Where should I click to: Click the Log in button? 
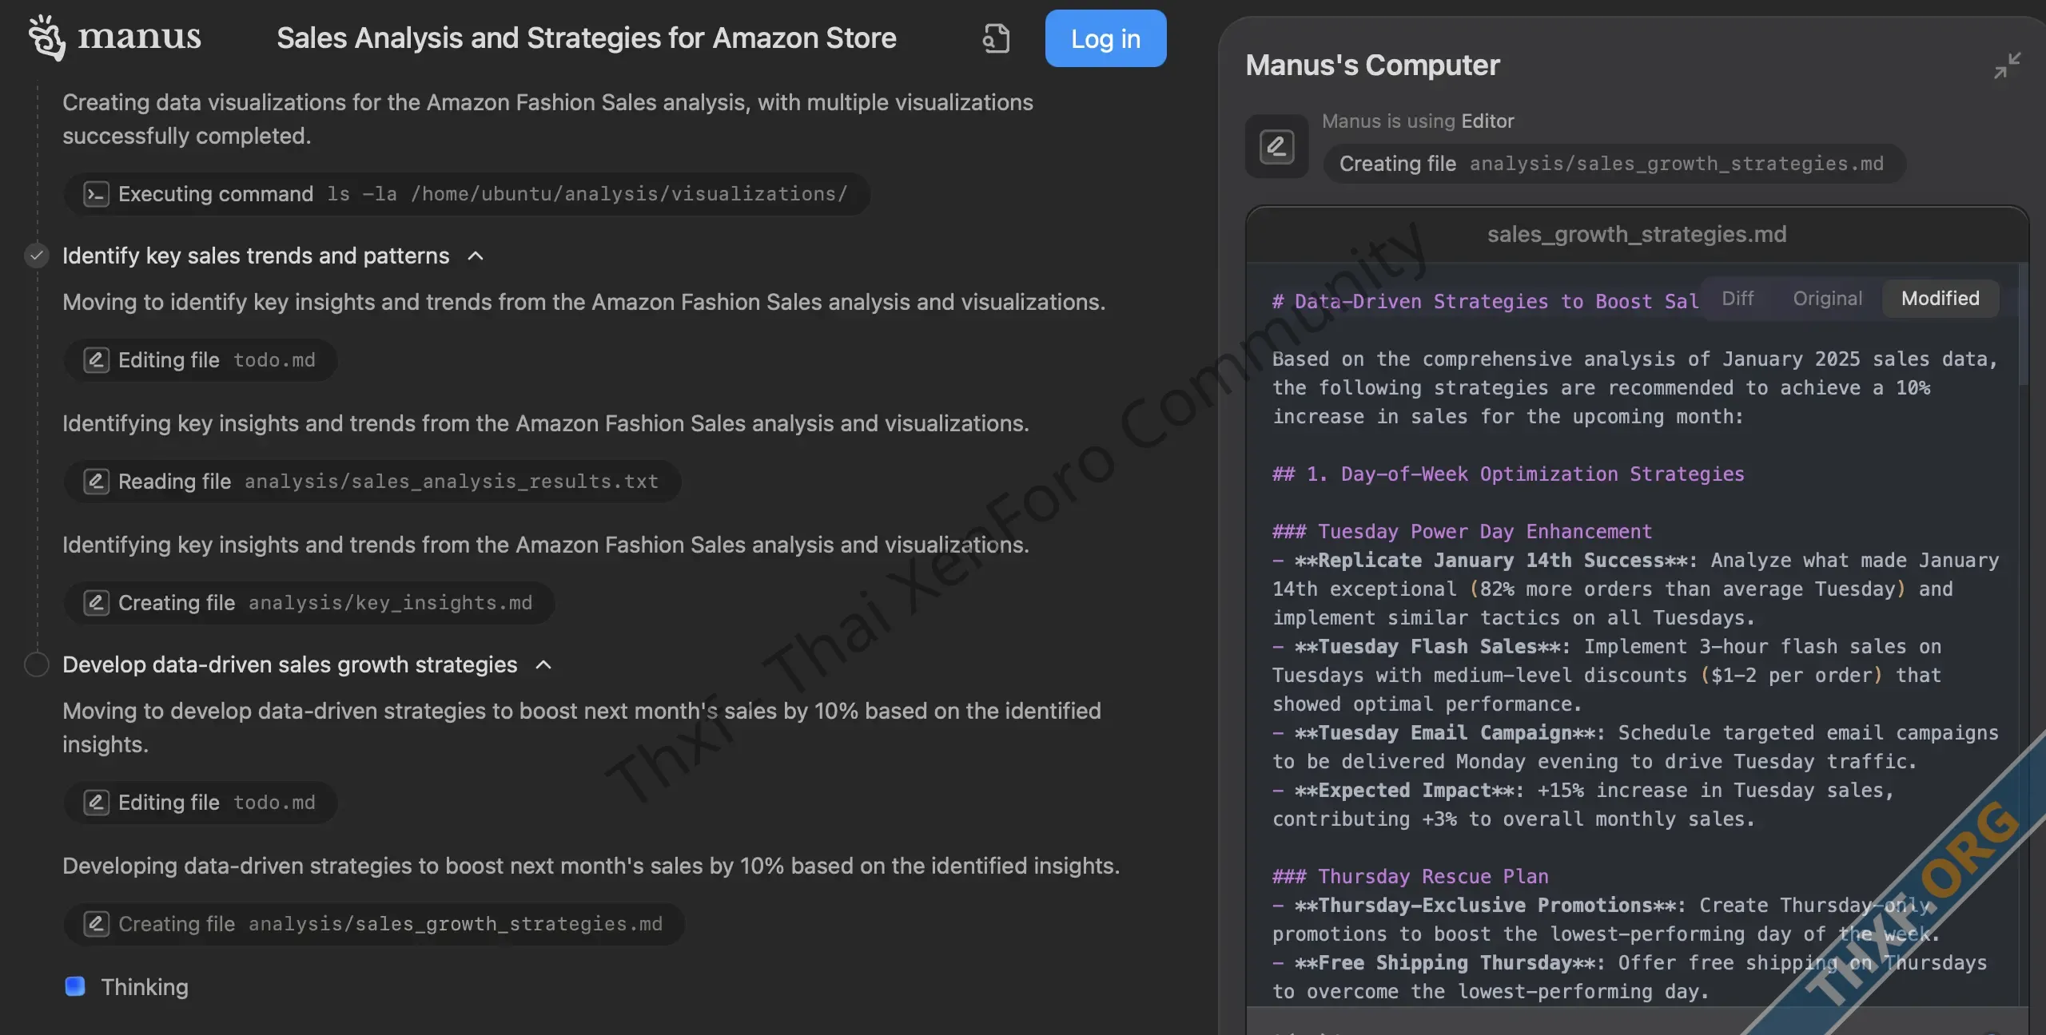click(1105, 38)
